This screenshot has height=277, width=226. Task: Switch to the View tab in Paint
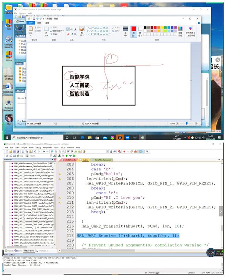point(47,23)
